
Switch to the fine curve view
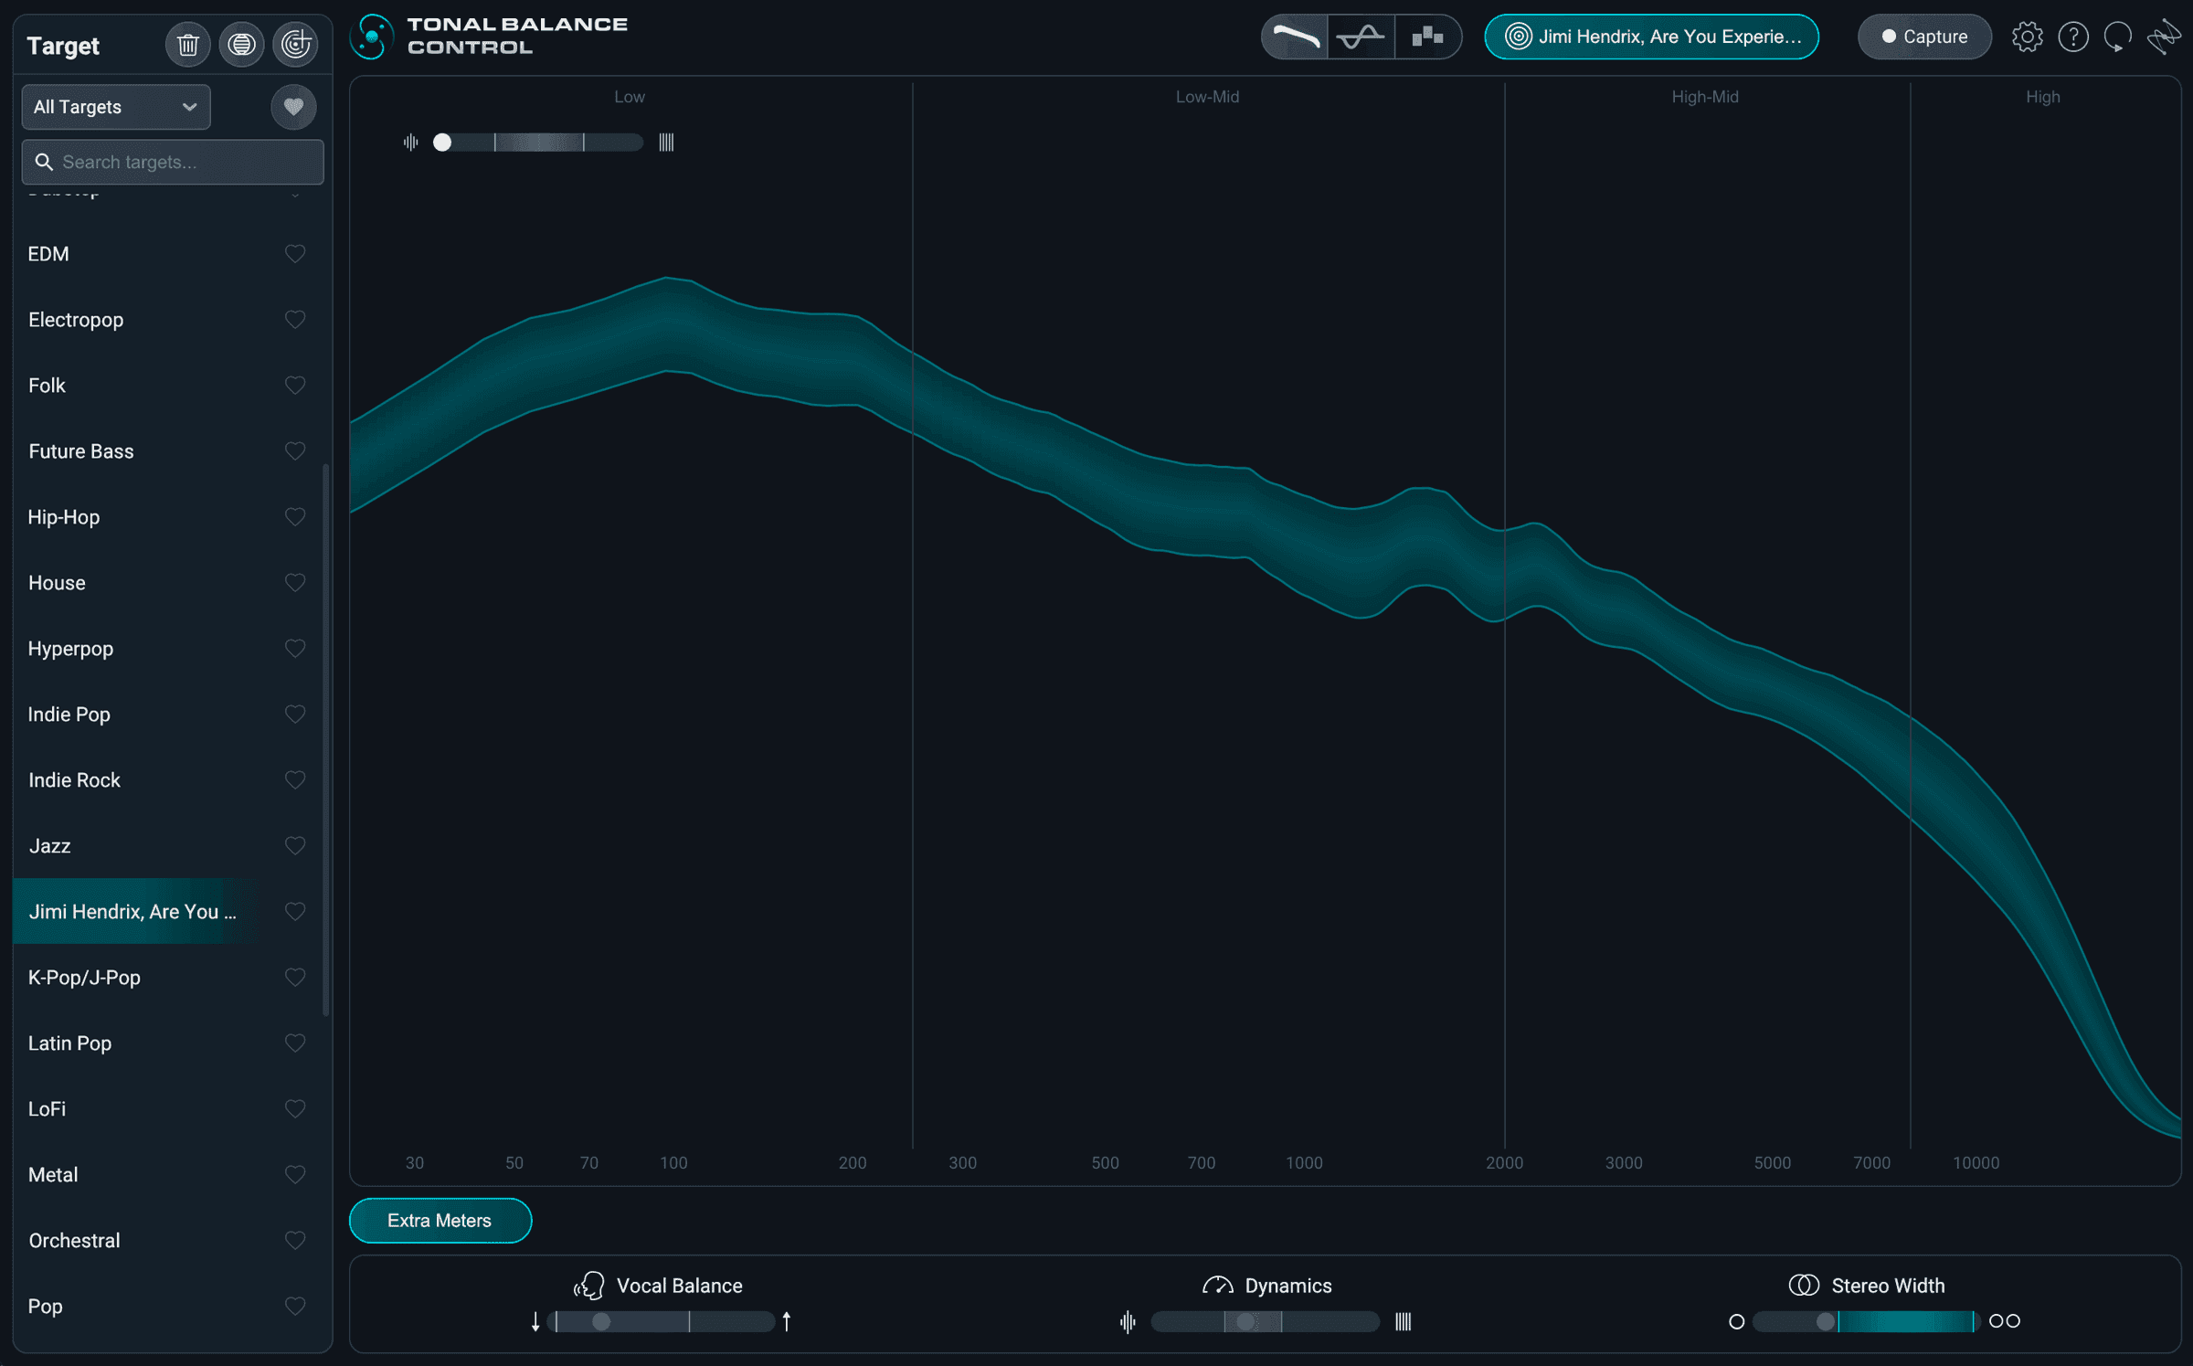[x=1361, y=37]
